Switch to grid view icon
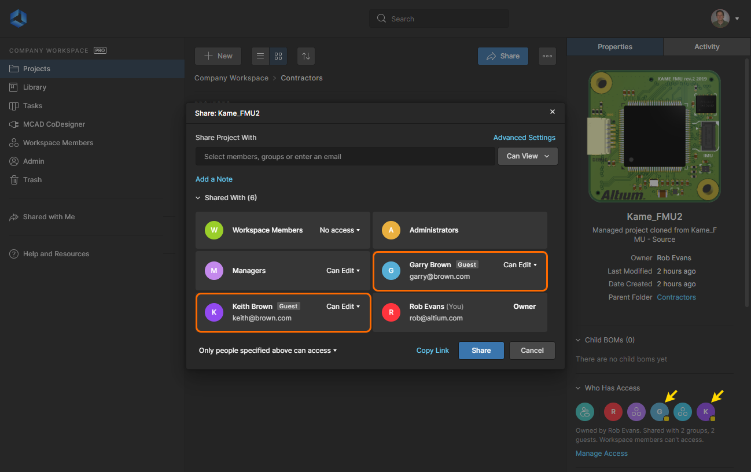The height and width of the screenshot is (472, 751). pos(278,56)
